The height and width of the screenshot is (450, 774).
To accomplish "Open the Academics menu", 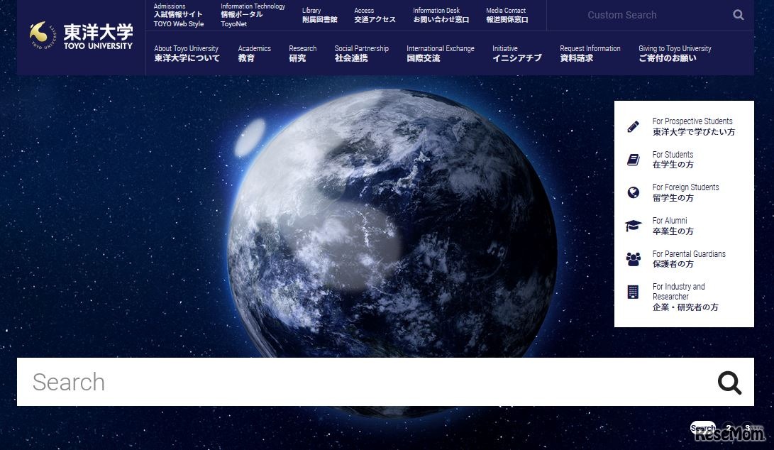I will pyautogui.click(x=254, y=53).
